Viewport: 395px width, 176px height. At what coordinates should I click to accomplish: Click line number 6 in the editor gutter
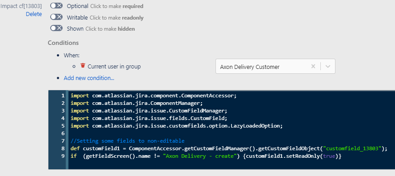pos(63,133)
